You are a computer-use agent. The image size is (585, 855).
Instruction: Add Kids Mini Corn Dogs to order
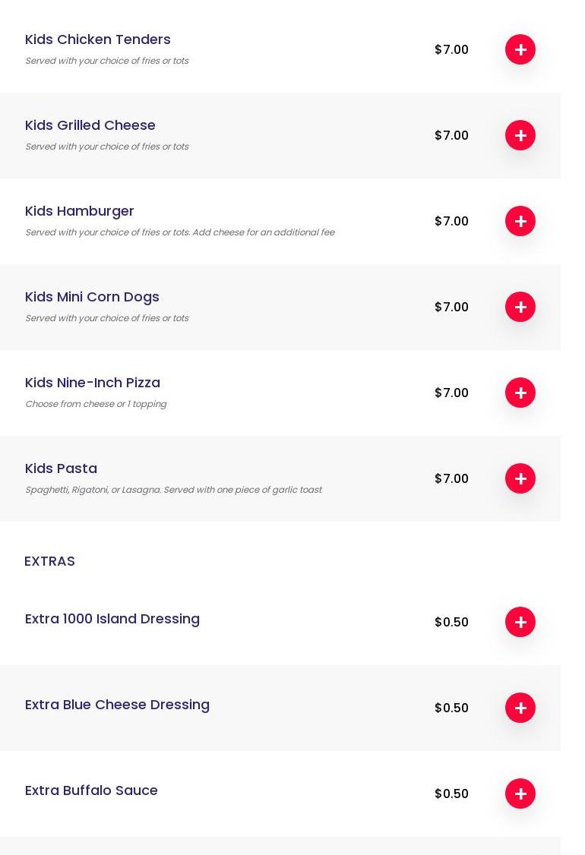pos(520,307)
